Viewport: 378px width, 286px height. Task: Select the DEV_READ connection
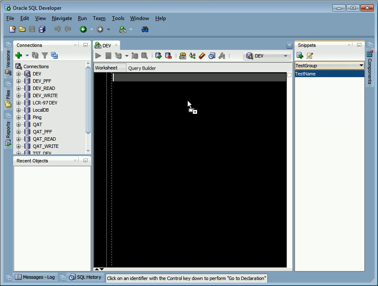pyautogui.click(x=44, y=88)
